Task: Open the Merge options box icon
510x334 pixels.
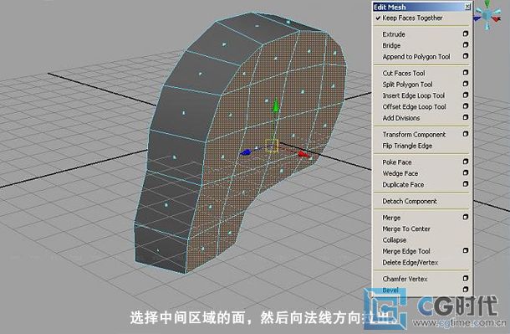Action: [x=466, y=217]
